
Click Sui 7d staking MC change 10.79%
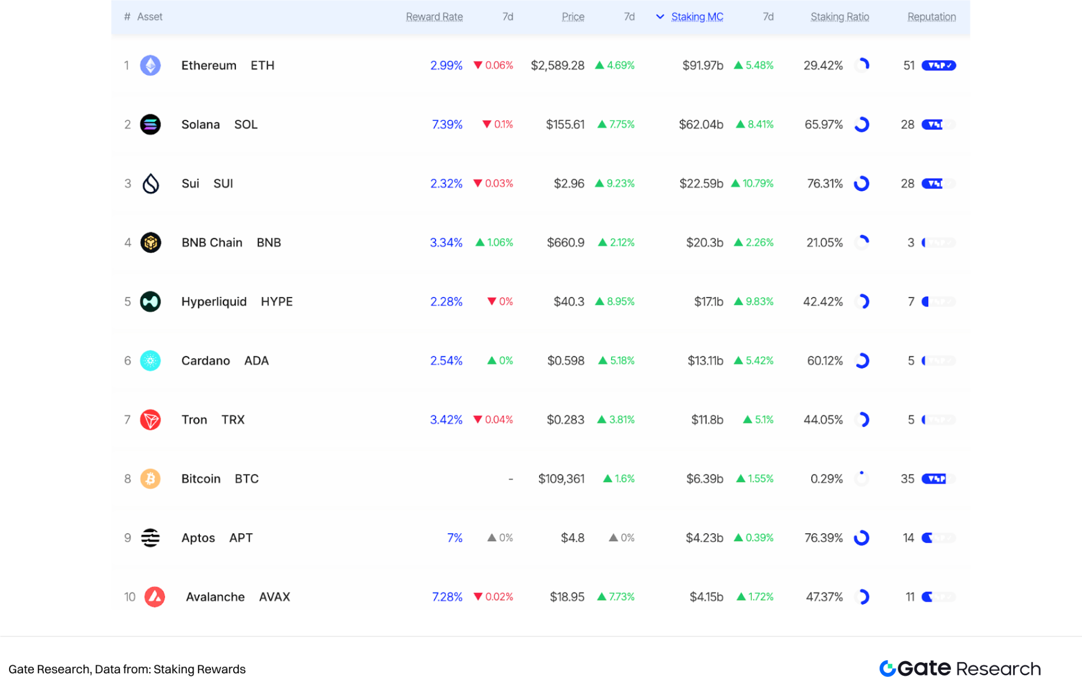pos(752,183)
